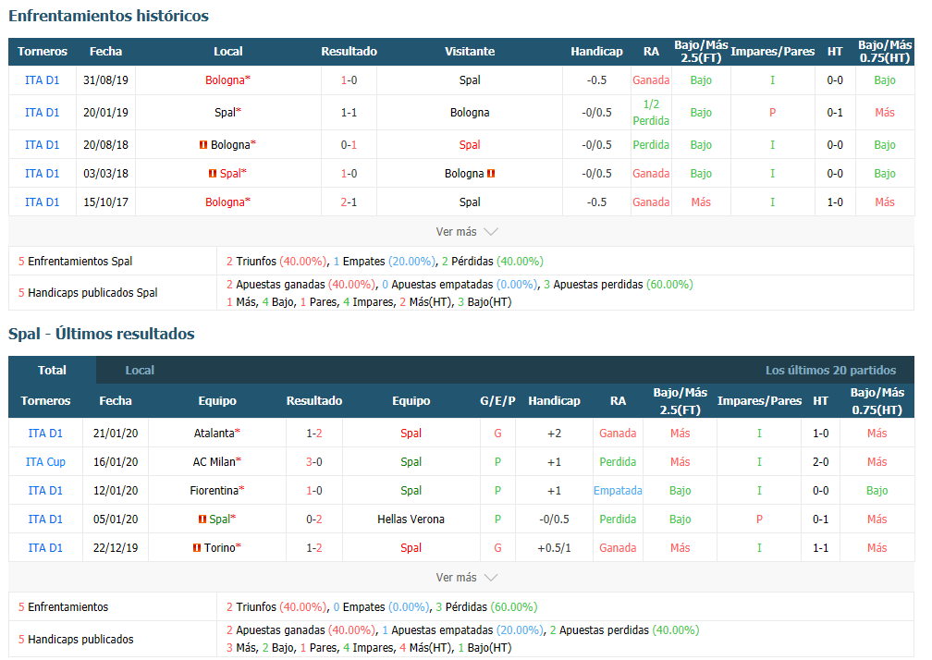This screenshot has height=660, width=932.
Task: Click the Torino team name
Action: coord(220,548)
